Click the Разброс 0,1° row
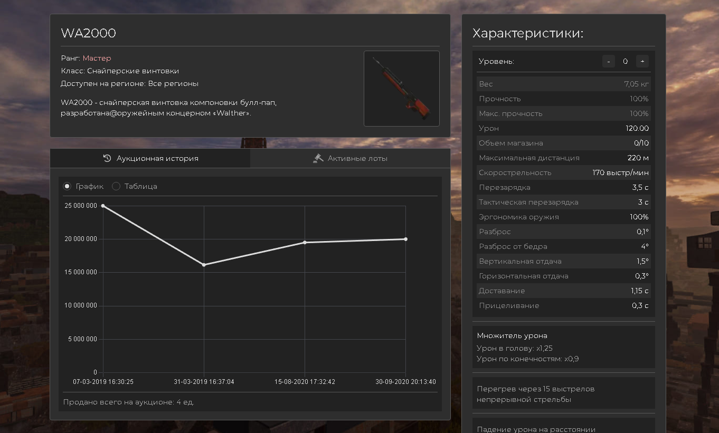This screenshot has height=433, width=719. click(564, 232)
